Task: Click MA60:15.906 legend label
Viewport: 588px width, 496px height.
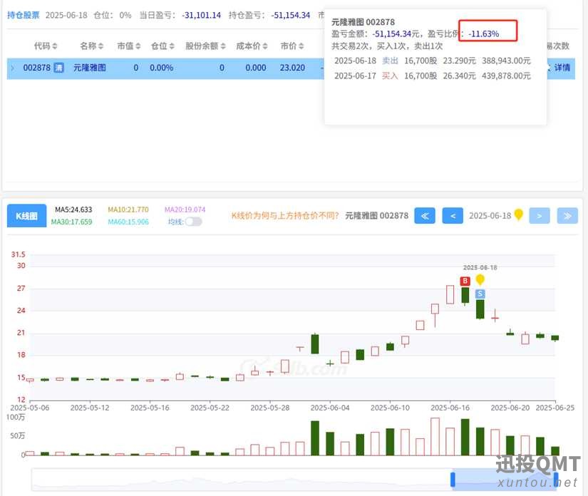Action: 128,222
